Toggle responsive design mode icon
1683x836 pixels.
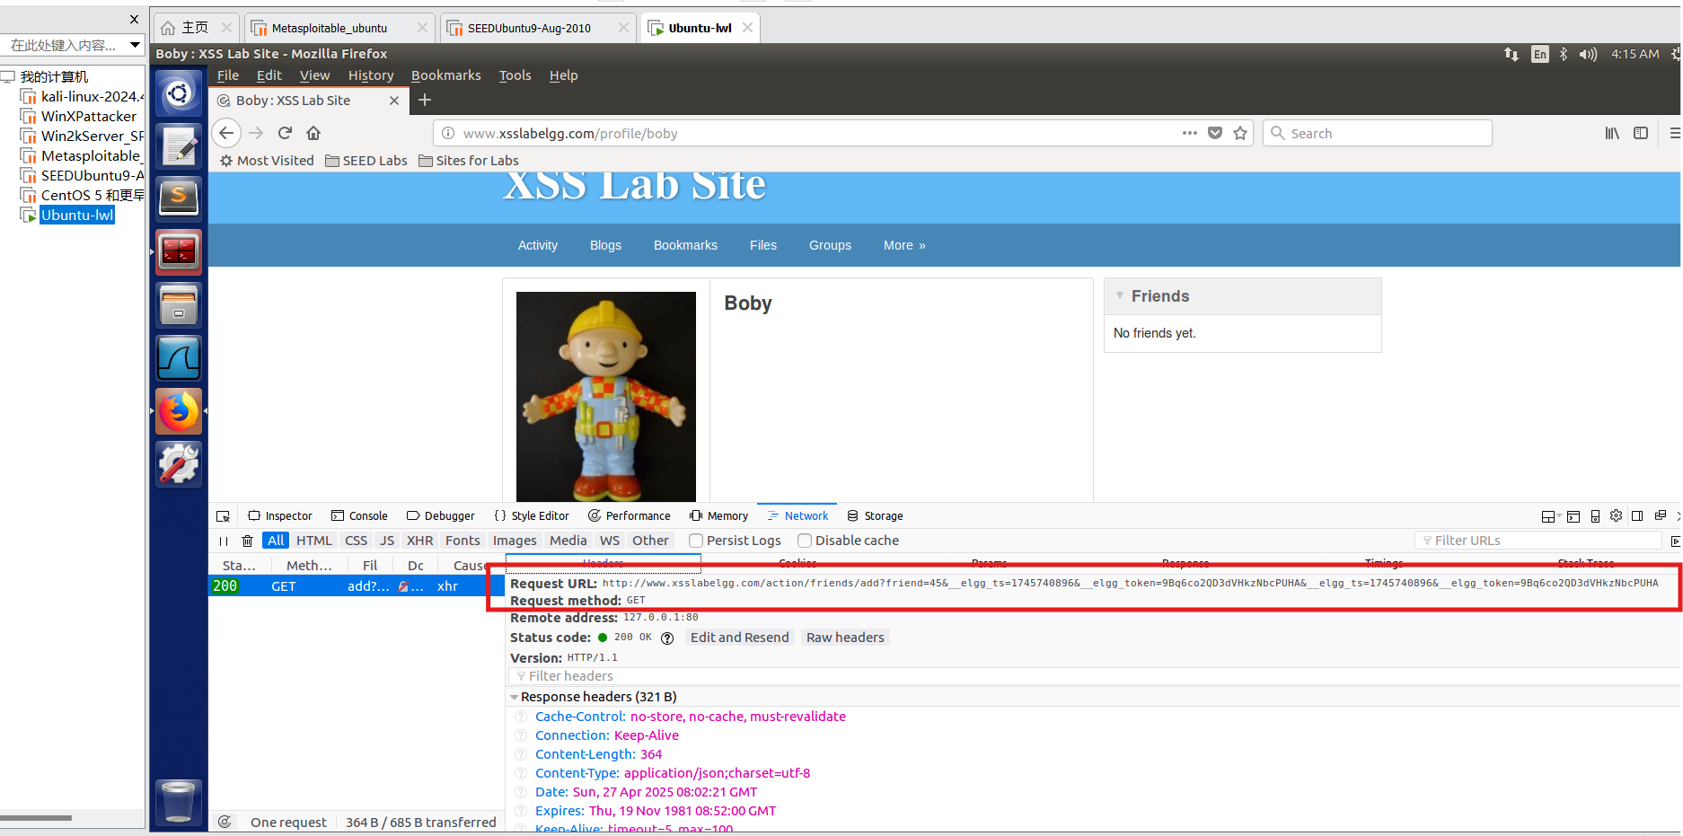tap(1595, 516)
